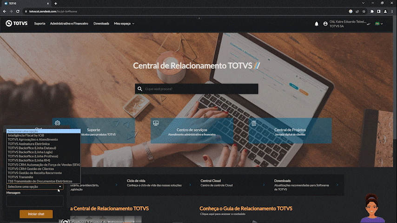
Task: Open Suporte technical support card
Action: coord(94,131)
